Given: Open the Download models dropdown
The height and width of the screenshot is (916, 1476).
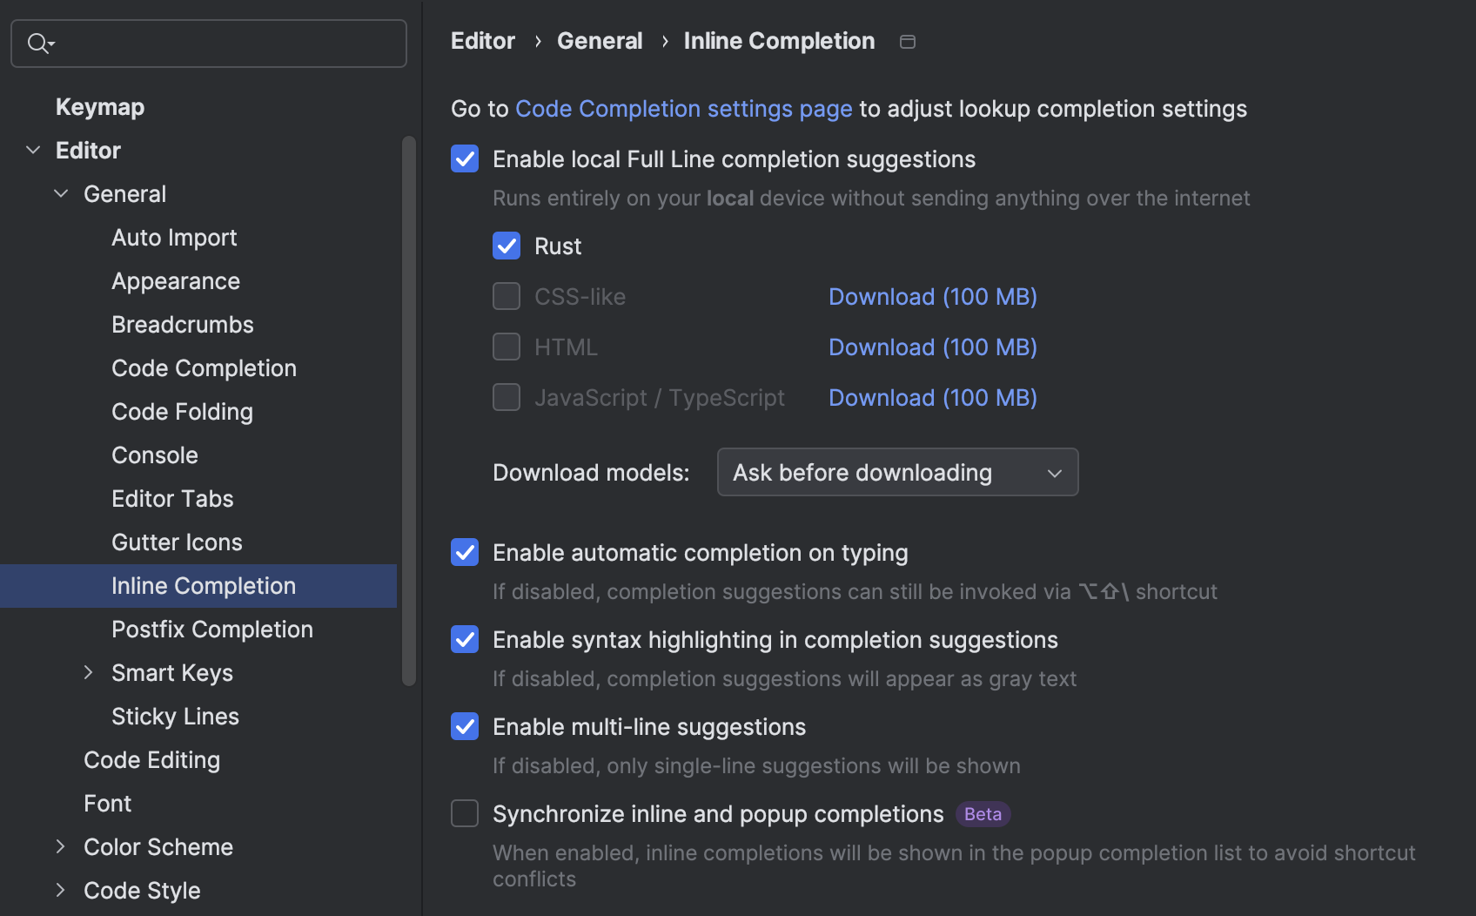Looking at the screenshot, I should (897, 473).
